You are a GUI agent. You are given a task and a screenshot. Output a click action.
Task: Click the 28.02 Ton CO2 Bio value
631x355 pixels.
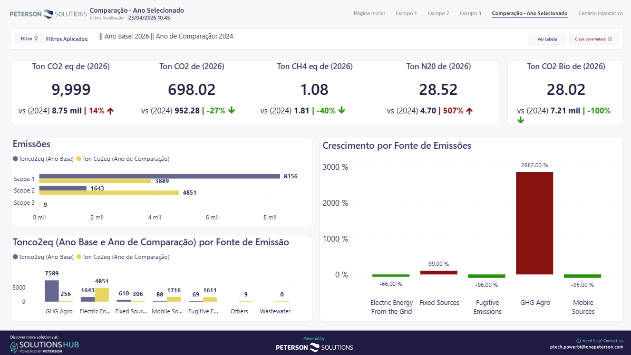(x=566, y=89)
